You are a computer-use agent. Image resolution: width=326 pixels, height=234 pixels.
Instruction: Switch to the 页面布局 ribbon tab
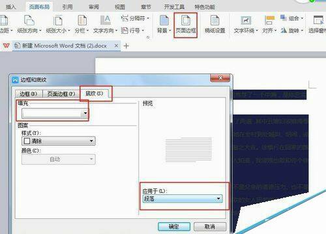(39, 7)
